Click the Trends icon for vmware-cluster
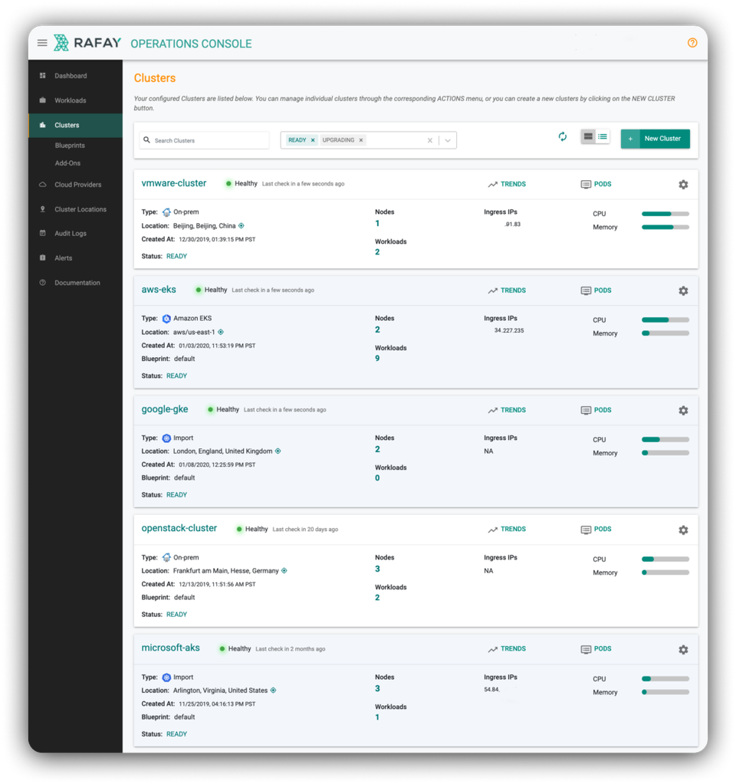The width and height of the screenshot is (736, 784). [495, 184]
